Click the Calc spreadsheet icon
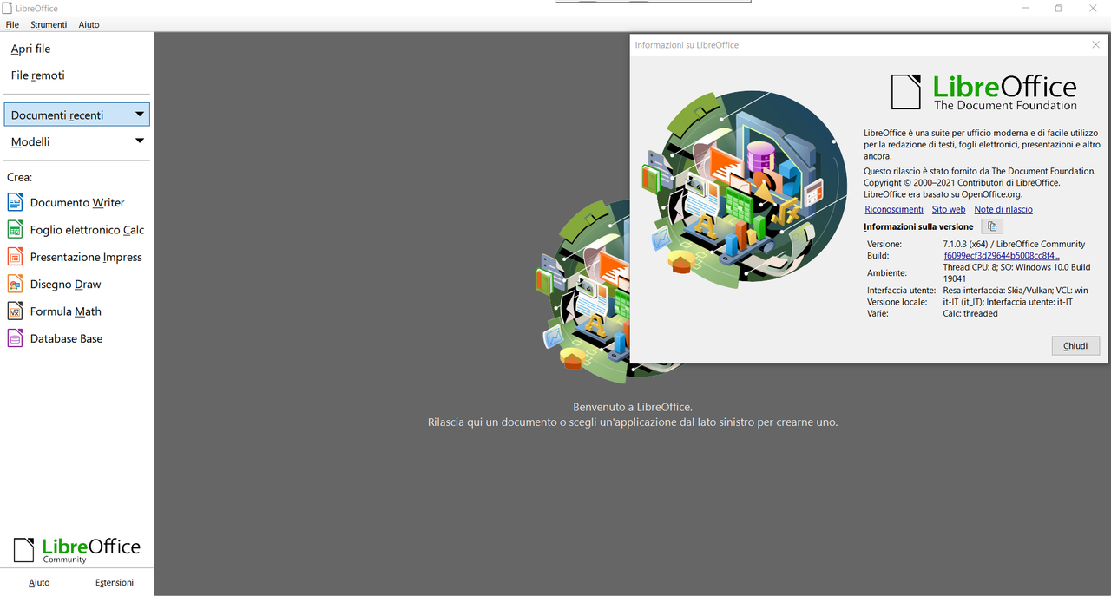This screenshot has width=1111, height=596. [x=15, y=229]
